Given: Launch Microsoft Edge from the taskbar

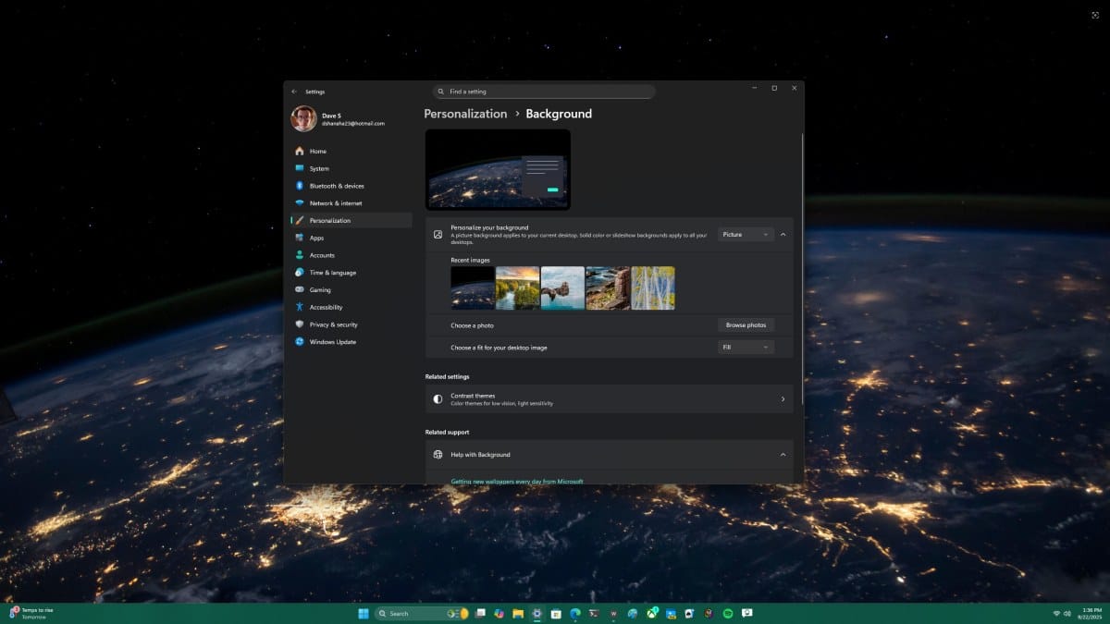Looking at the screenshot, I should pyautogui.click(x=574, y=613).
